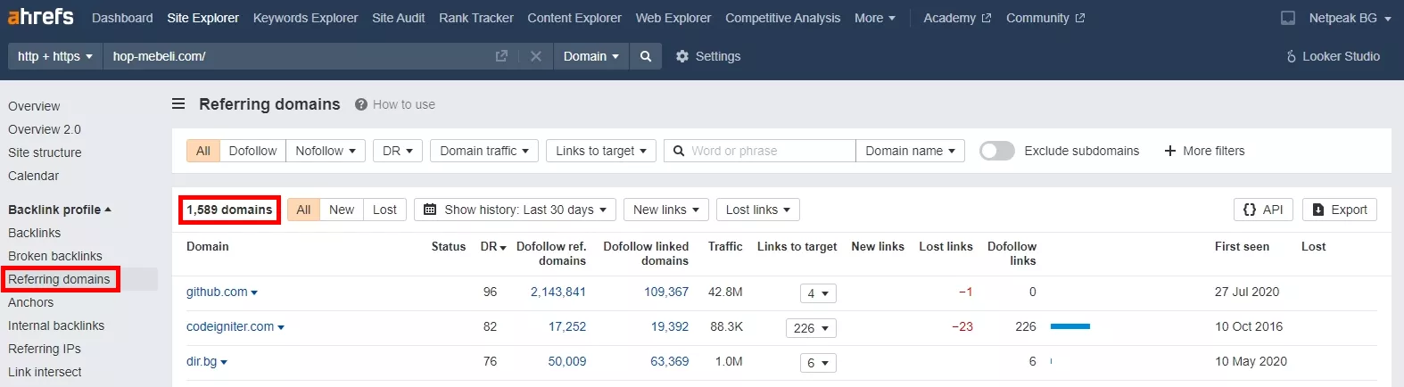Open the github.com domain link
This screenshot has width=1404, height=387.
pyautogui.click(x=217, y=292)
